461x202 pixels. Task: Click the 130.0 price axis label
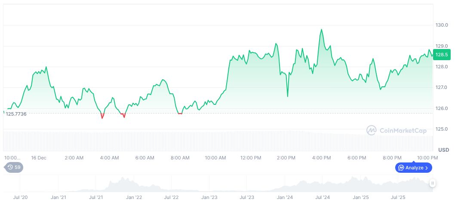(x=441, y=25)
